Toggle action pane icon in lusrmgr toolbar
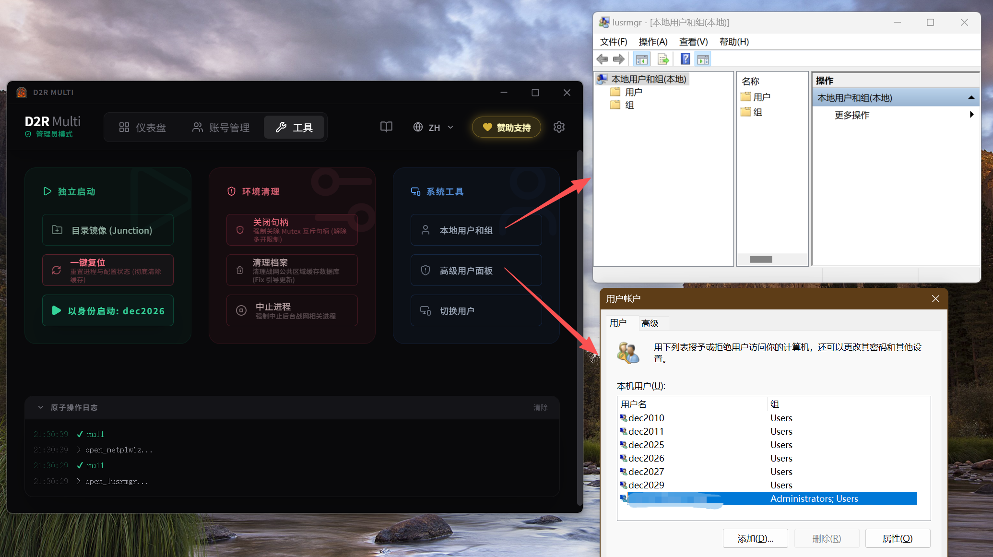Screen dimensions: 993x557 [703, 59]
